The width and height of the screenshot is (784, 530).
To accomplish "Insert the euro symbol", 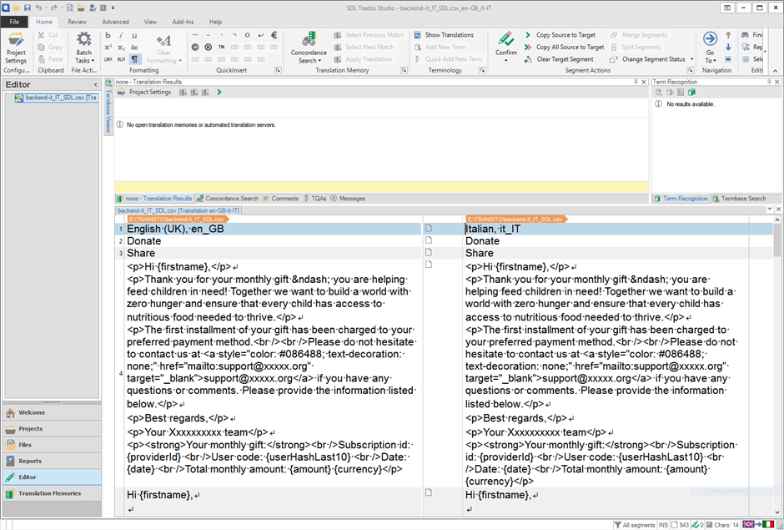I will point(274,35).
